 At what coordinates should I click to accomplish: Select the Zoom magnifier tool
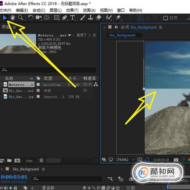pos(21,18)
